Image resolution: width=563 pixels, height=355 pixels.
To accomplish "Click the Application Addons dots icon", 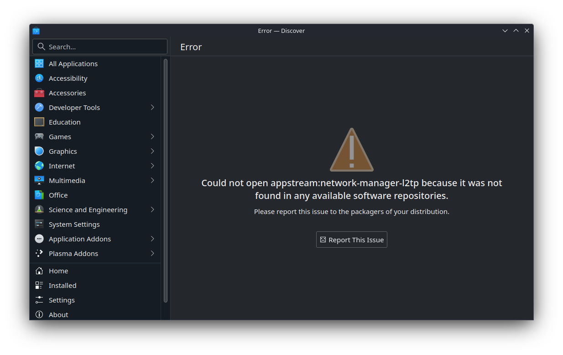I will point(39,239).
